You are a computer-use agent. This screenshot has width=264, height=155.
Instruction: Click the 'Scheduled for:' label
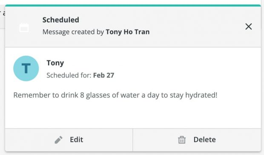coord(69,75)
